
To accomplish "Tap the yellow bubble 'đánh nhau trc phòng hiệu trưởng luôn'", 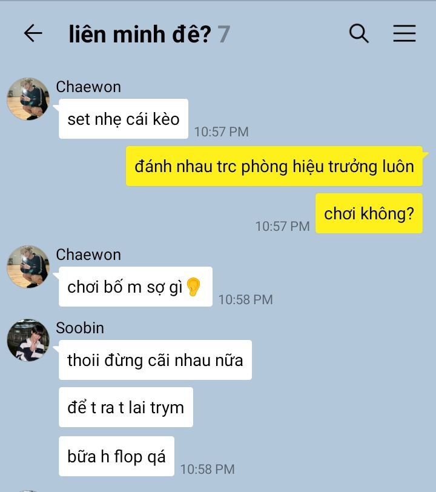I will pos(274,166).
